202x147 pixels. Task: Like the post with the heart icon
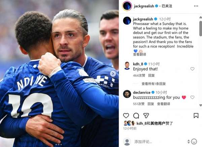126,116
